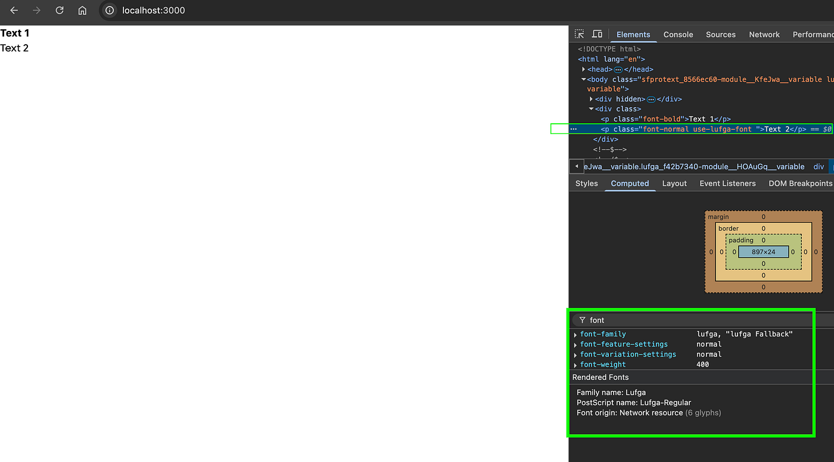Select the html lang en node
Image resolution: width=834 pixels, height=462 pixels.
611,59
